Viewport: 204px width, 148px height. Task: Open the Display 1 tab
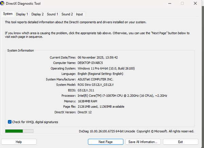(x=22, y=14)
